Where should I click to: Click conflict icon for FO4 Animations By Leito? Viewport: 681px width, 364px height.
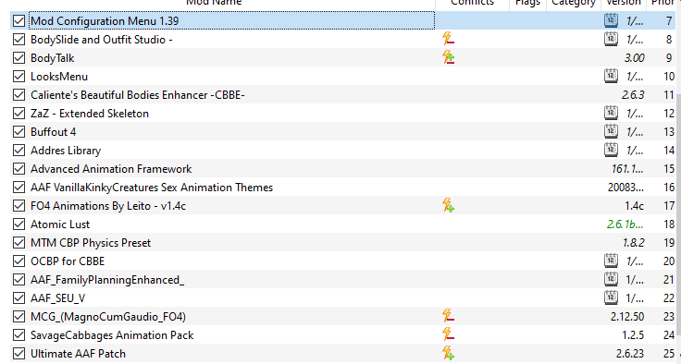(x=448, y=205)
